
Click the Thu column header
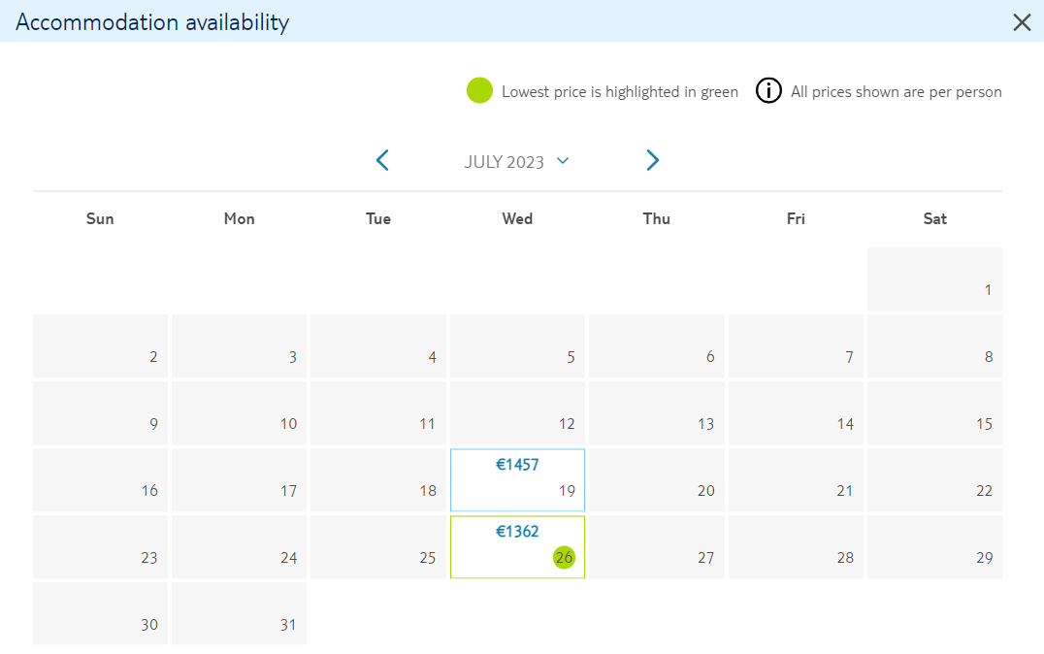point(657,218)
